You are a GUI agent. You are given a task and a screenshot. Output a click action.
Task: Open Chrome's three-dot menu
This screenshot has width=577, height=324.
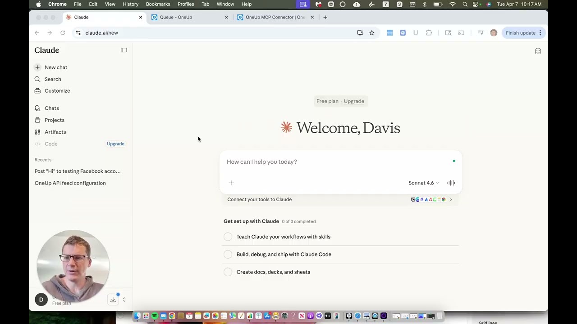540,33
